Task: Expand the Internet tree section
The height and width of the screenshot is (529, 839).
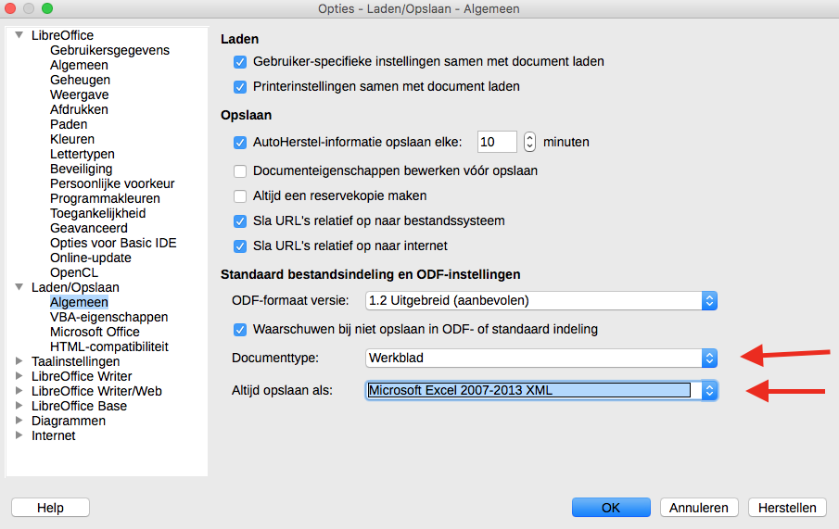Action: tap(19, 435)
